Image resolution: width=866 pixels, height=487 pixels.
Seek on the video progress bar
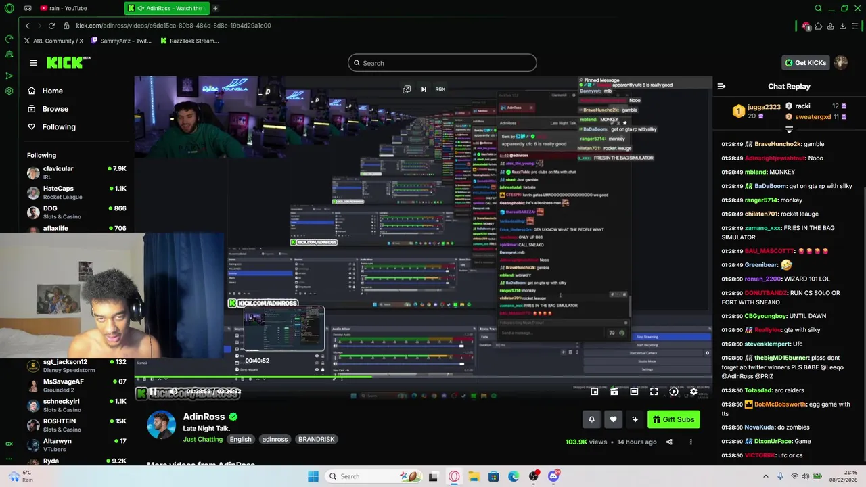point(423,377)
